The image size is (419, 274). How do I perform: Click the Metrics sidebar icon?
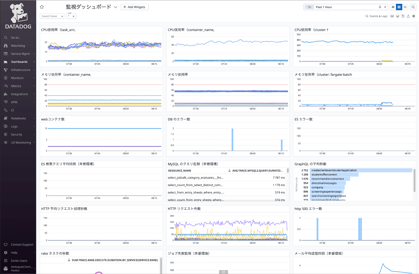click(x=6, y=86)
